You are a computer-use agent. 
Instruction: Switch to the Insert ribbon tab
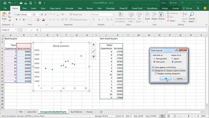coord(34,8)
